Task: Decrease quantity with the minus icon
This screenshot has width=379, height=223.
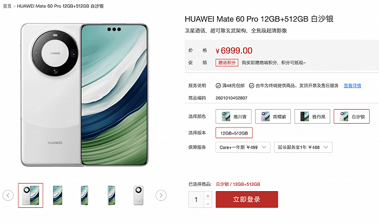Action: click(208, 204)
